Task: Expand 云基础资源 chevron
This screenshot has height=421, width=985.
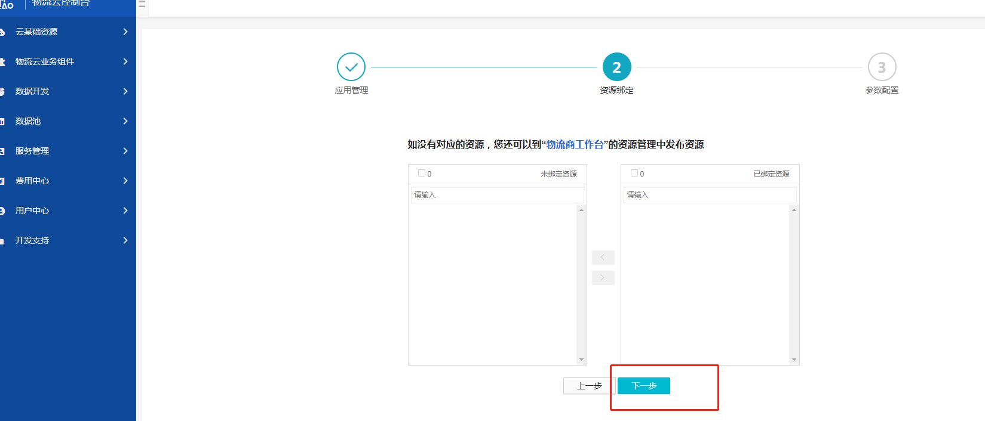Action: (x=125, y=32)
